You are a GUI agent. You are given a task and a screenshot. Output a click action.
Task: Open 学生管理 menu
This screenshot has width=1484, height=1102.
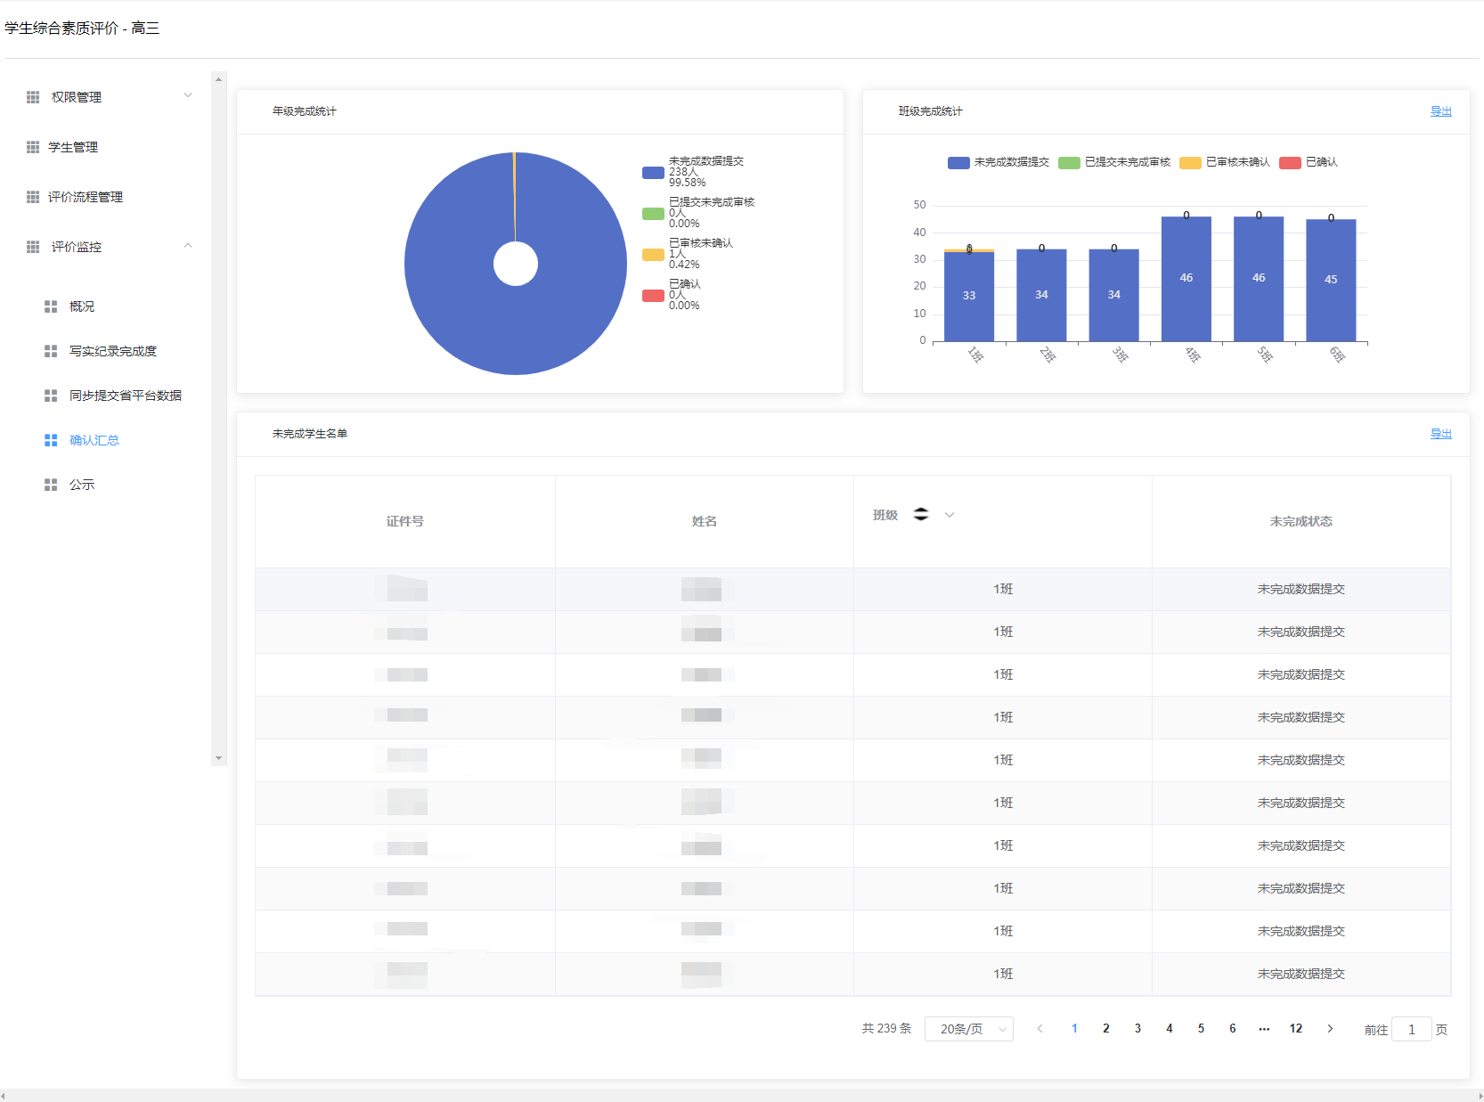click(73, 147)
